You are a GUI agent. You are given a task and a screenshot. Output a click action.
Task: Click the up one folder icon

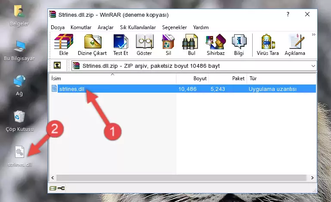pyautogui.click(x=57, y=66)
